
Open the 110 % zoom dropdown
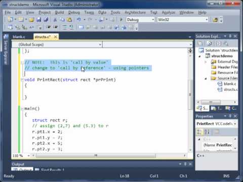[x=29, y=156]
